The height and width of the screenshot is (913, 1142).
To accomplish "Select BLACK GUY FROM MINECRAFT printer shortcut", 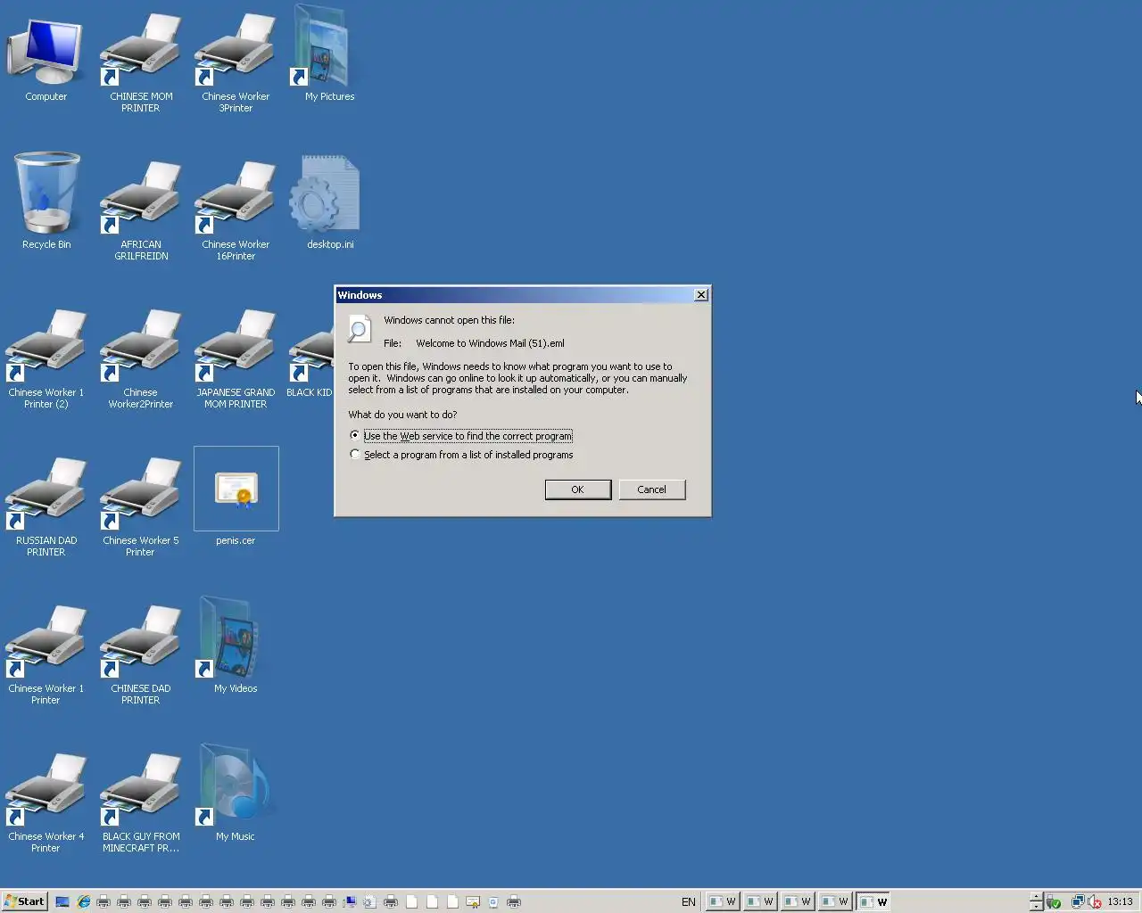I will point(141,802).
